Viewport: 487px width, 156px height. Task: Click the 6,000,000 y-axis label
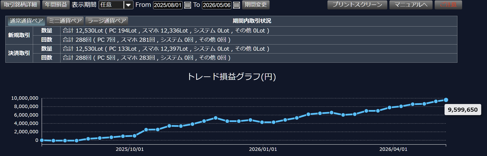click(x=26, y=115)
